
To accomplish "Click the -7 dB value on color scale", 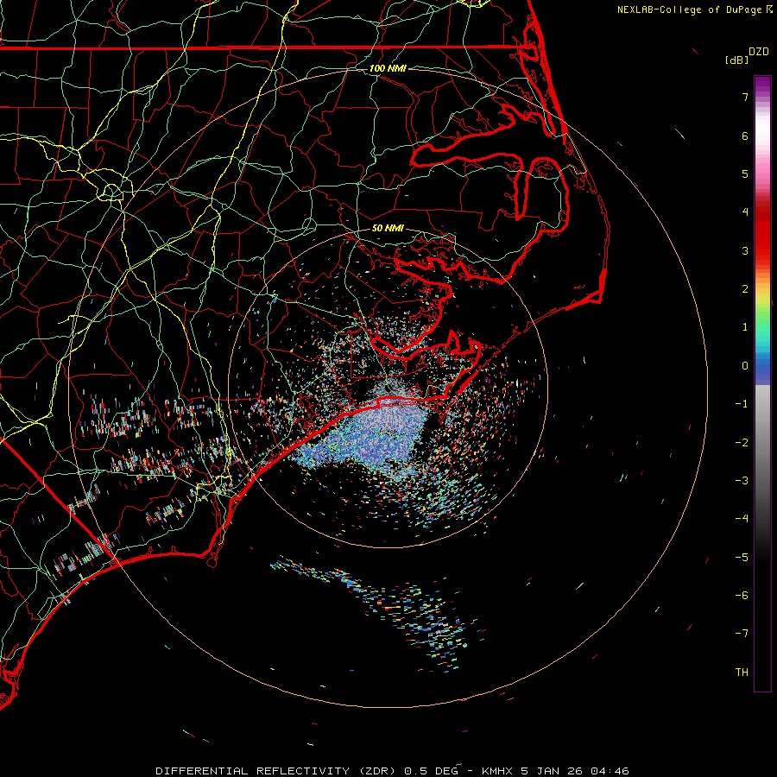I will click(x=742, y=634).
